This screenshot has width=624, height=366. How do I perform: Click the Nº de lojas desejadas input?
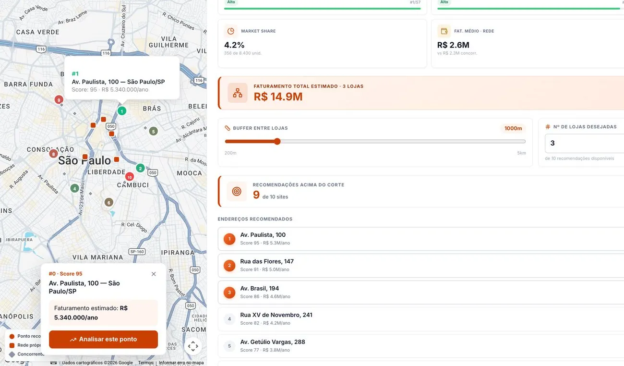coord(584,143)
